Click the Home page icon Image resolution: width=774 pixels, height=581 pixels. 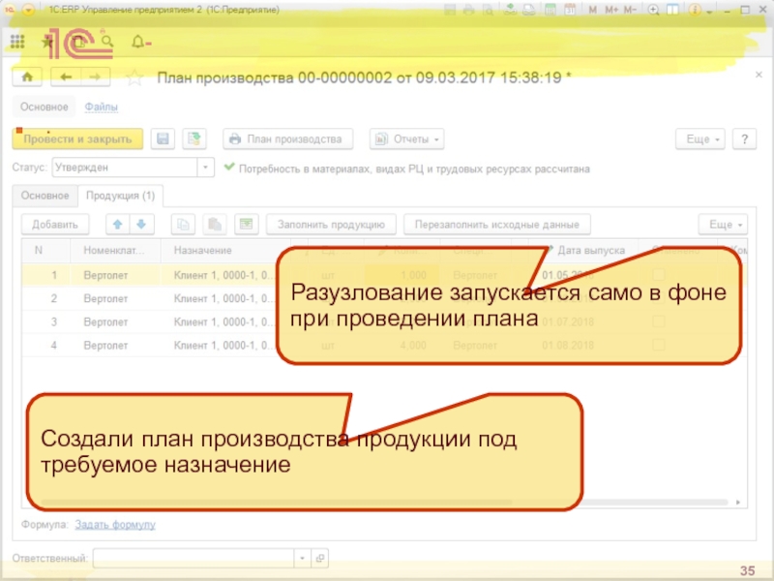27,76
